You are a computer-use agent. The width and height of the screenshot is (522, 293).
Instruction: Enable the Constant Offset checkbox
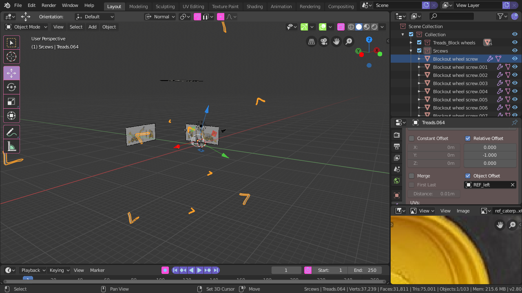click(411, 138)
